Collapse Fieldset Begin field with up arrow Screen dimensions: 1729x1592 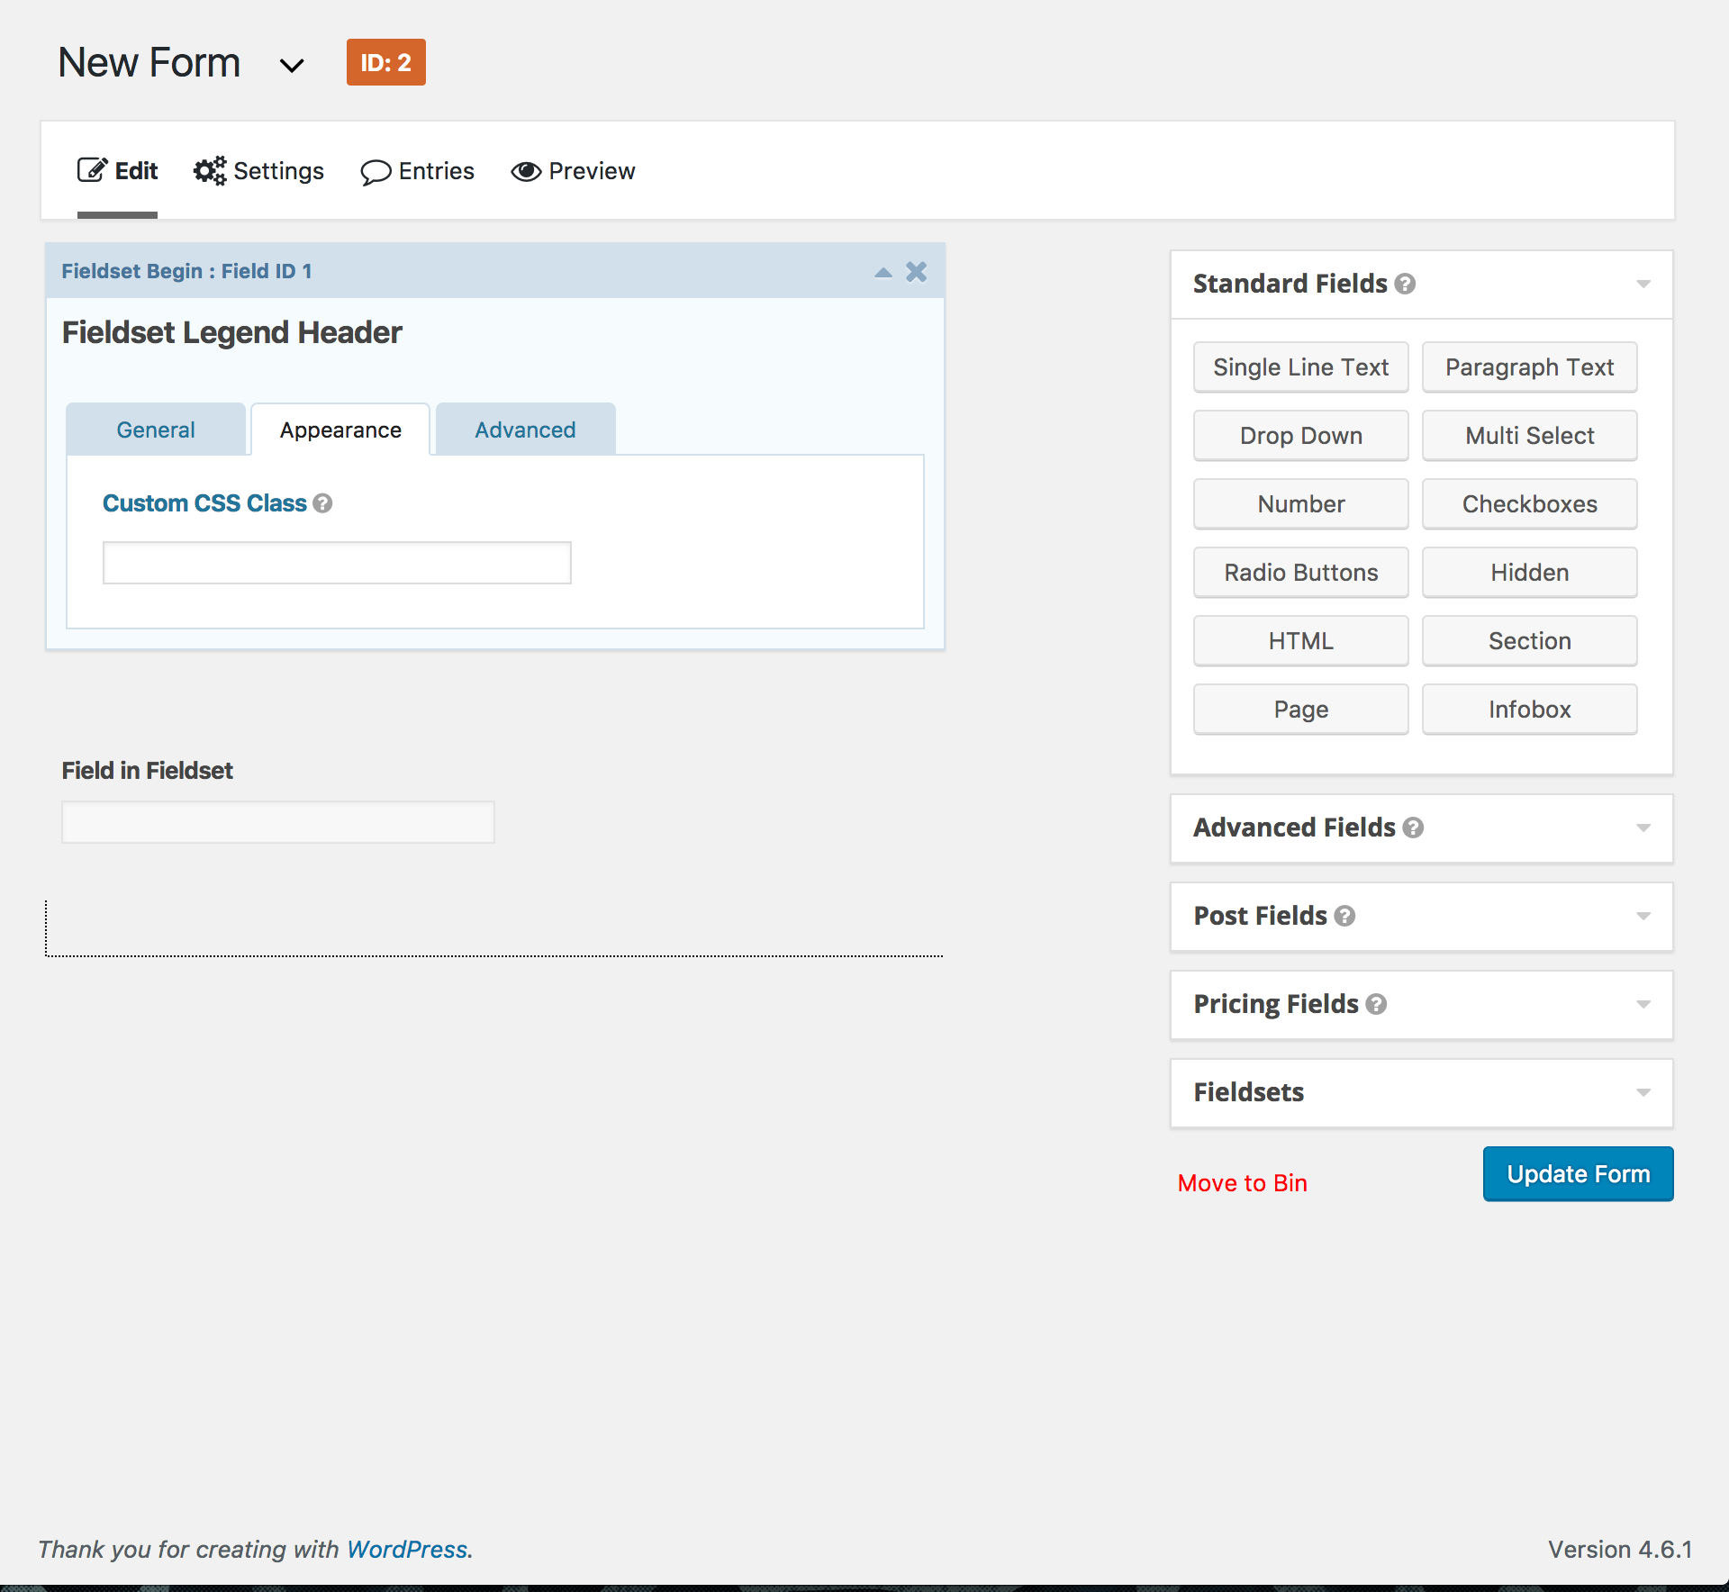click(x=883, y=272)
